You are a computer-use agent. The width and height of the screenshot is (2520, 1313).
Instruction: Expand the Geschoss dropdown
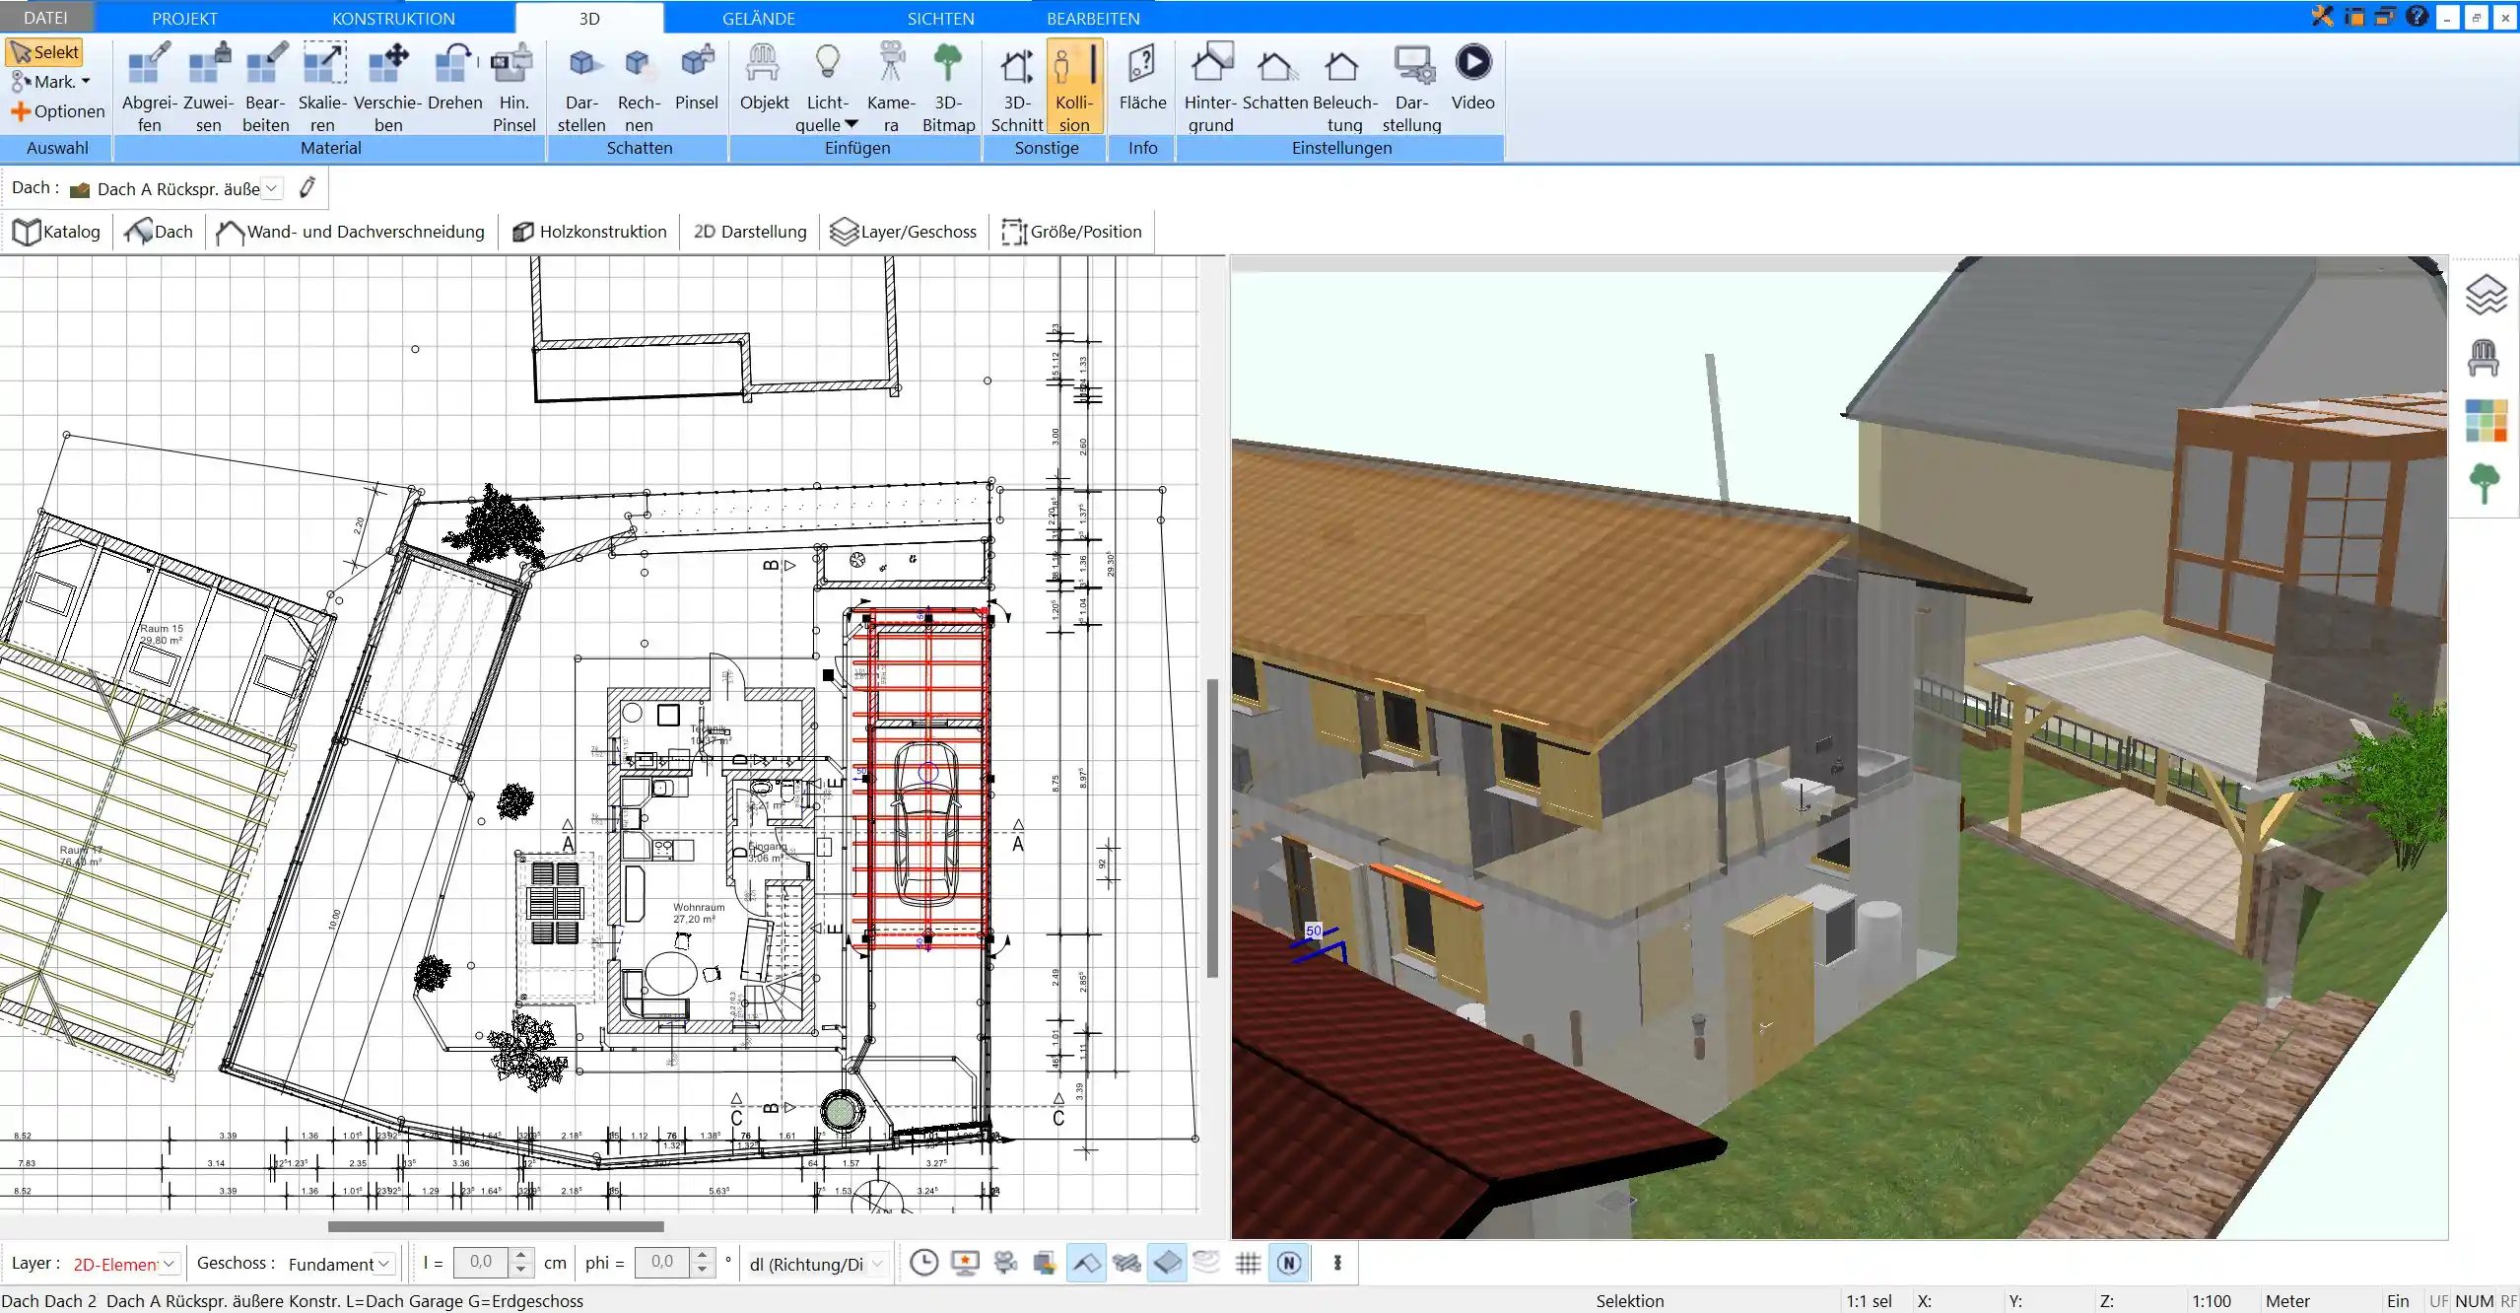(x=383, y=1264)
